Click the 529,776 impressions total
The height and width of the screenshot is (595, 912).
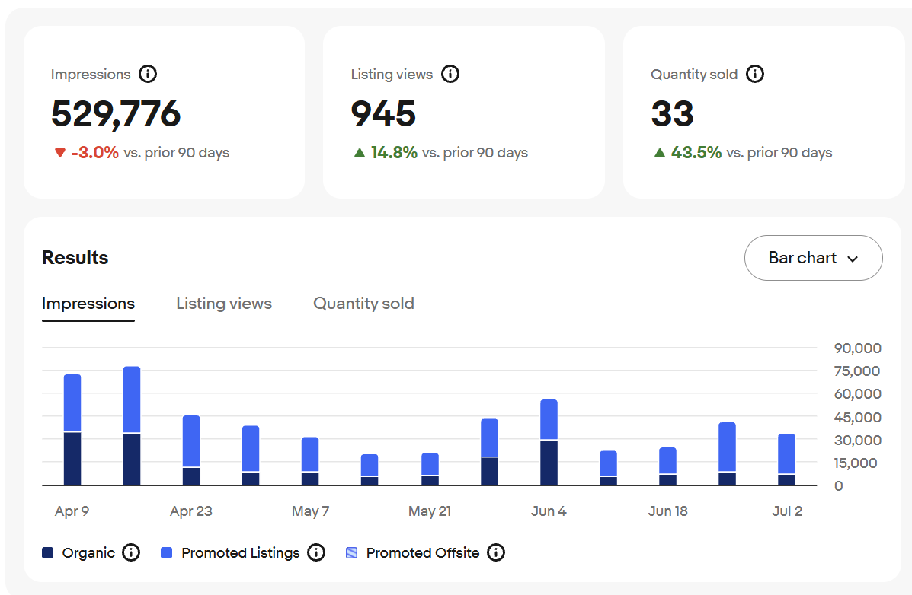[x=116, y=114]
